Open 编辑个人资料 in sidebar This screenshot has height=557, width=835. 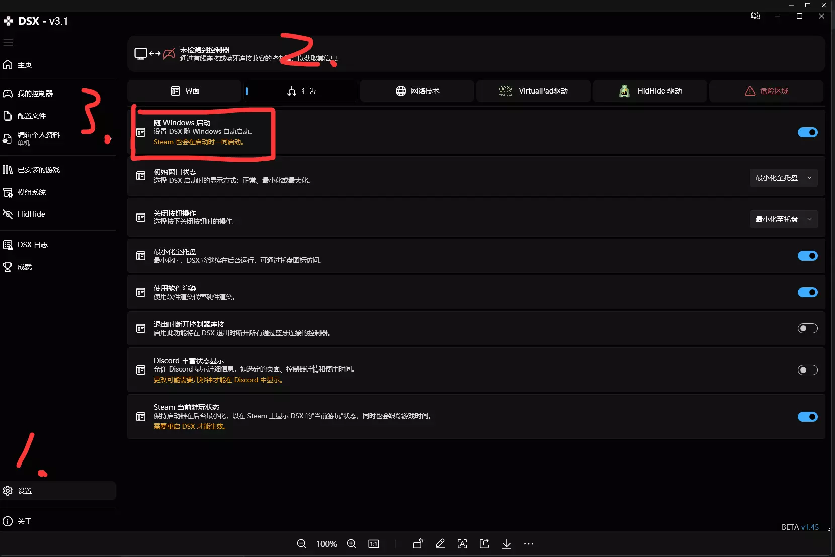[x=58, y=138]
